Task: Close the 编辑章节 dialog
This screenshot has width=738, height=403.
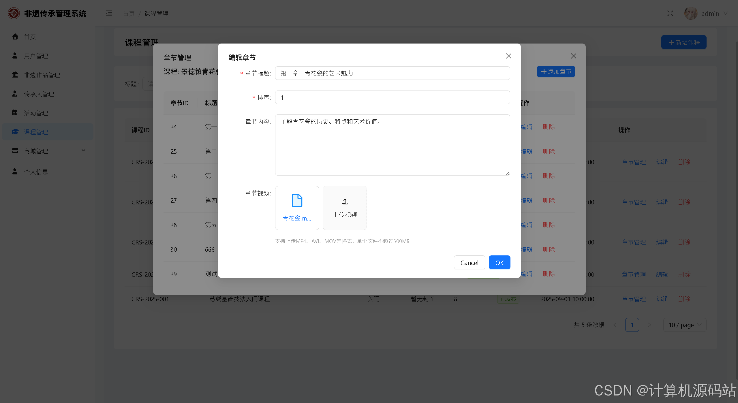Action: [x=508, y=56]
